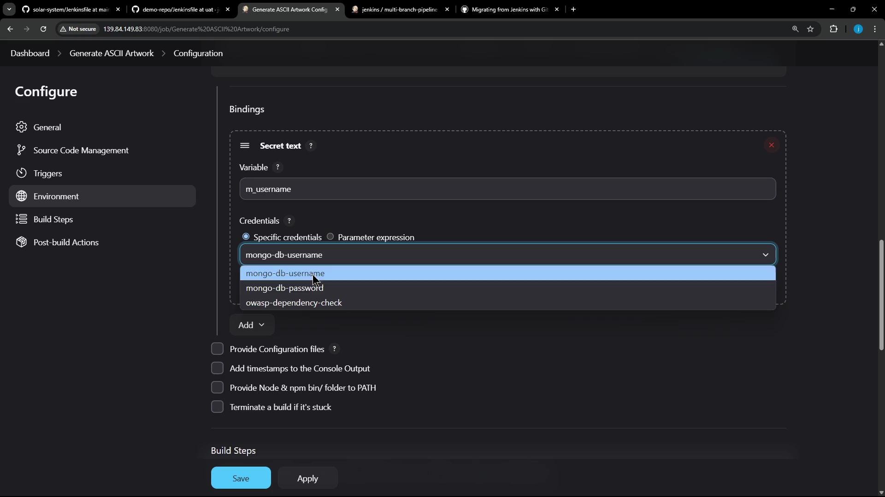This screenshot has width=885, height=497.
Task: Select the Parameter expression radio button
Action: point(330,237)
